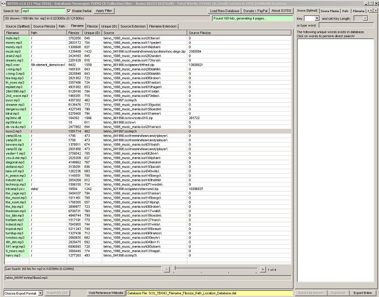Click the next page arrow button
The width and height of the screenshot is (379, 297).
pos(263,269)
